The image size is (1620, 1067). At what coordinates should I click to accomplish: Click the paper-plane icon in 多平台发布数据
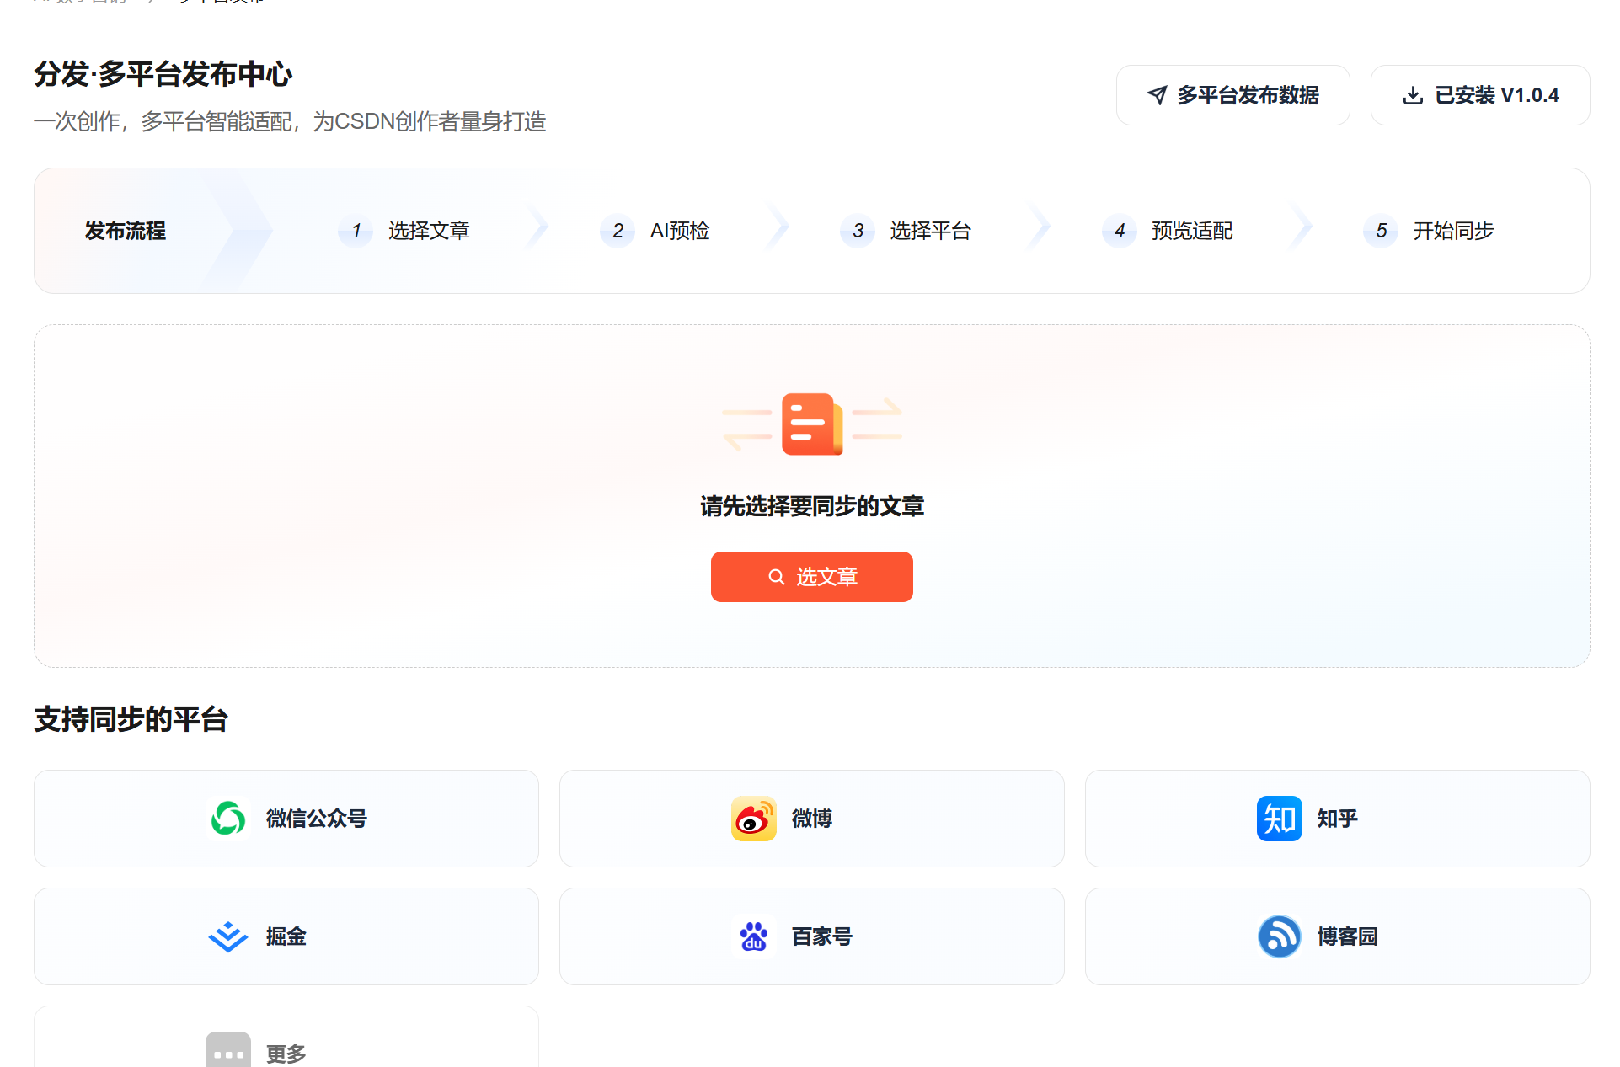tap(1158, 95)
